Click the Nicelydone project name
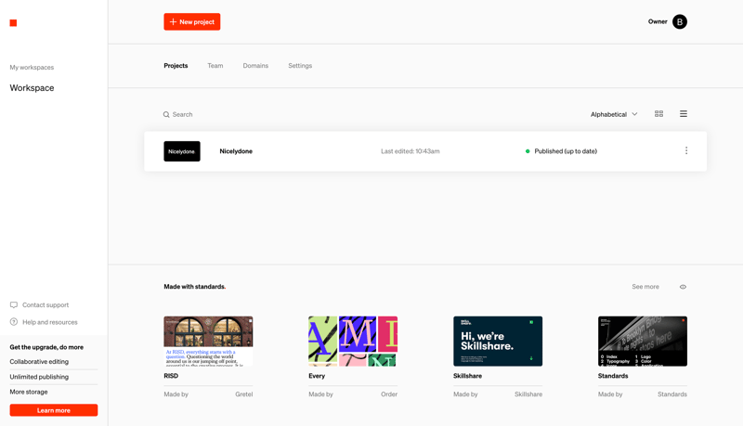 pos(236,151)
